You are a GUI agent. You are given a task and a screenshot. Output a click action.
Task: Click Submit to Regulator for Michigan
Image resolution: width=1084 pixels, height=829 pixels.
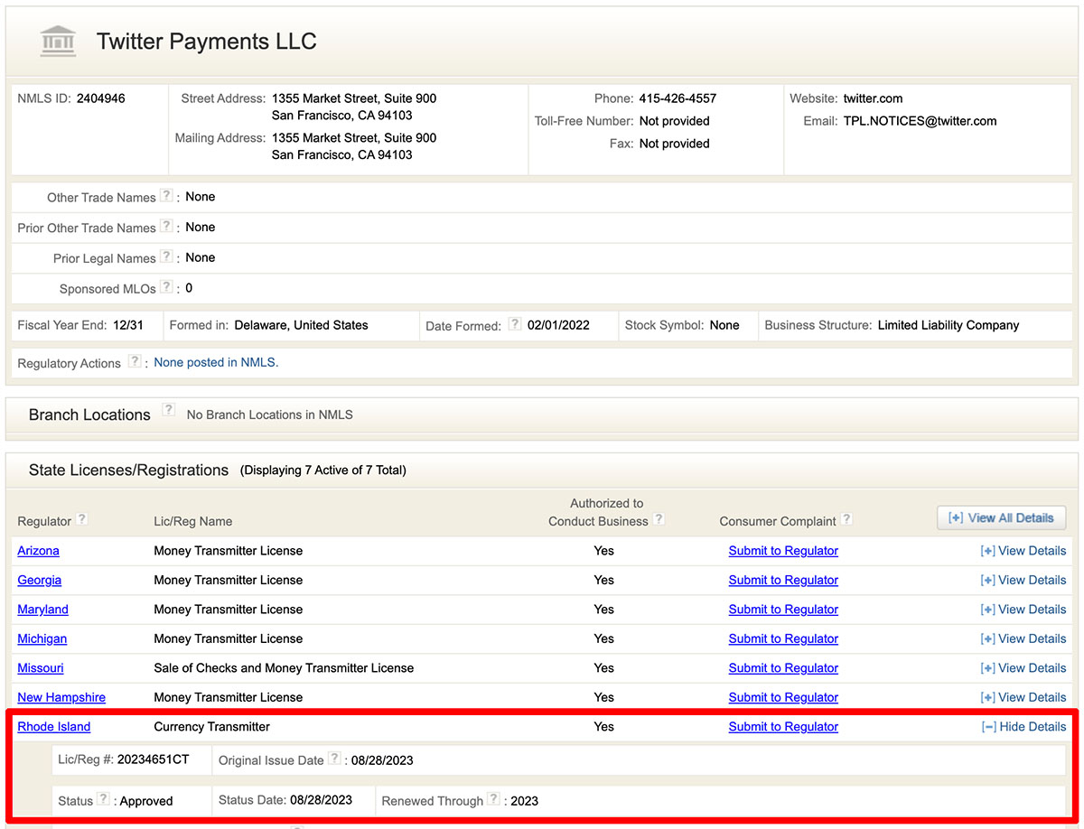[783, 638]
